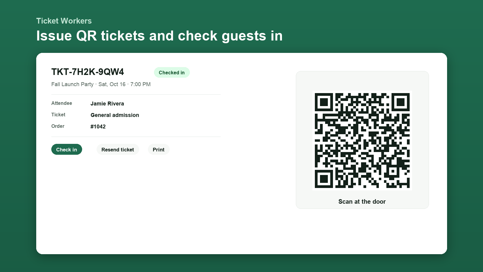Print the ticket
The image size is (483, 272).
(158, 149)
